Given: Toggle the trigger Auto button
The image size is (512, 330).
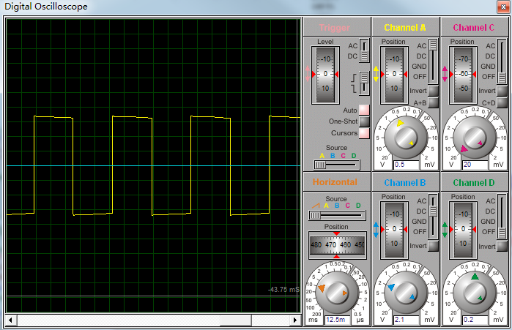Looking at the screenshot, I should point(364,110).
